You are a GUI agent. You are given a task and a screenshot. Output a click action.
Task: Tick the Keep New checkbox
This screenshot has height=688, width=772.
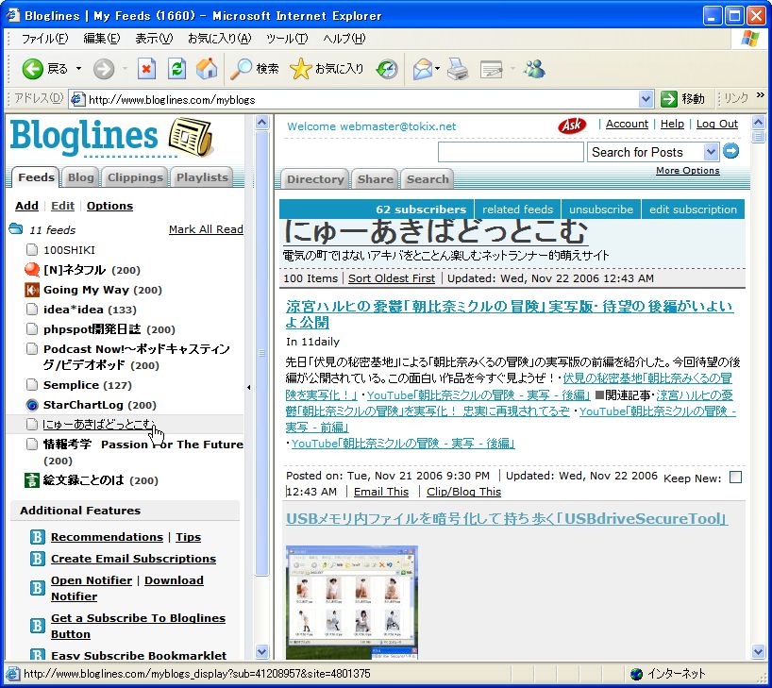tap(735, 477)
